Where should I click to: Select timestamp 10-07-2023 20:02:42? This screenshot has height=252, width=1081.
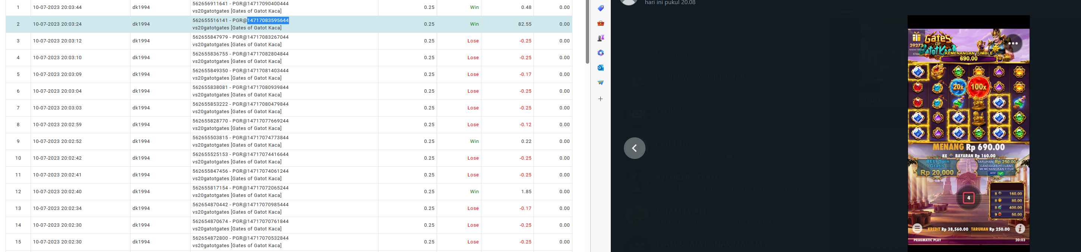pos(57,158)
